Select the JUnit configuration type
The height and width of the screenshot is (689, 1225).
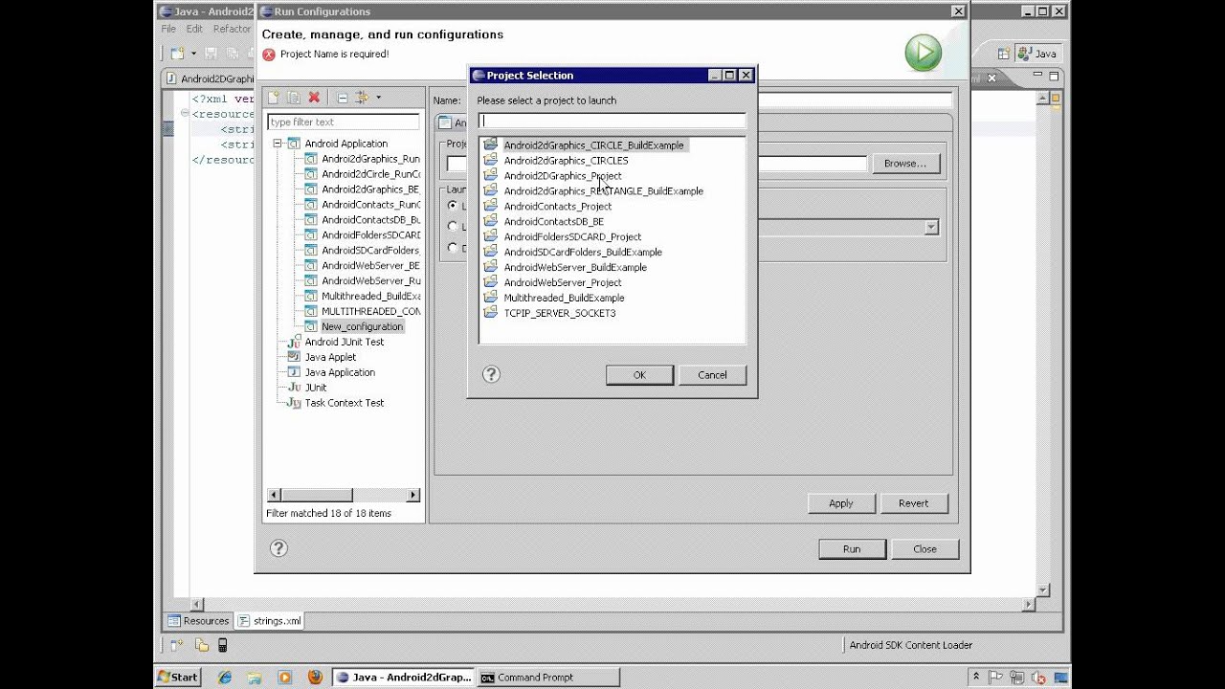316,388
